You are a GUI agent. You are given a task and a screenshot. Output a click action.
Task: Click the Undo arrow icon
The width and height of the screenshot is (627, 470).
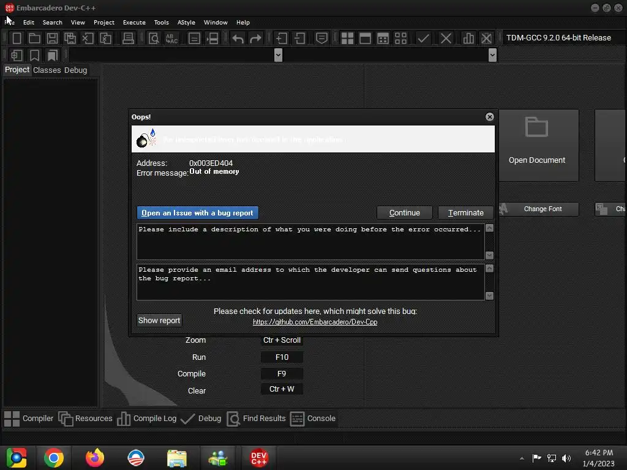238,39
